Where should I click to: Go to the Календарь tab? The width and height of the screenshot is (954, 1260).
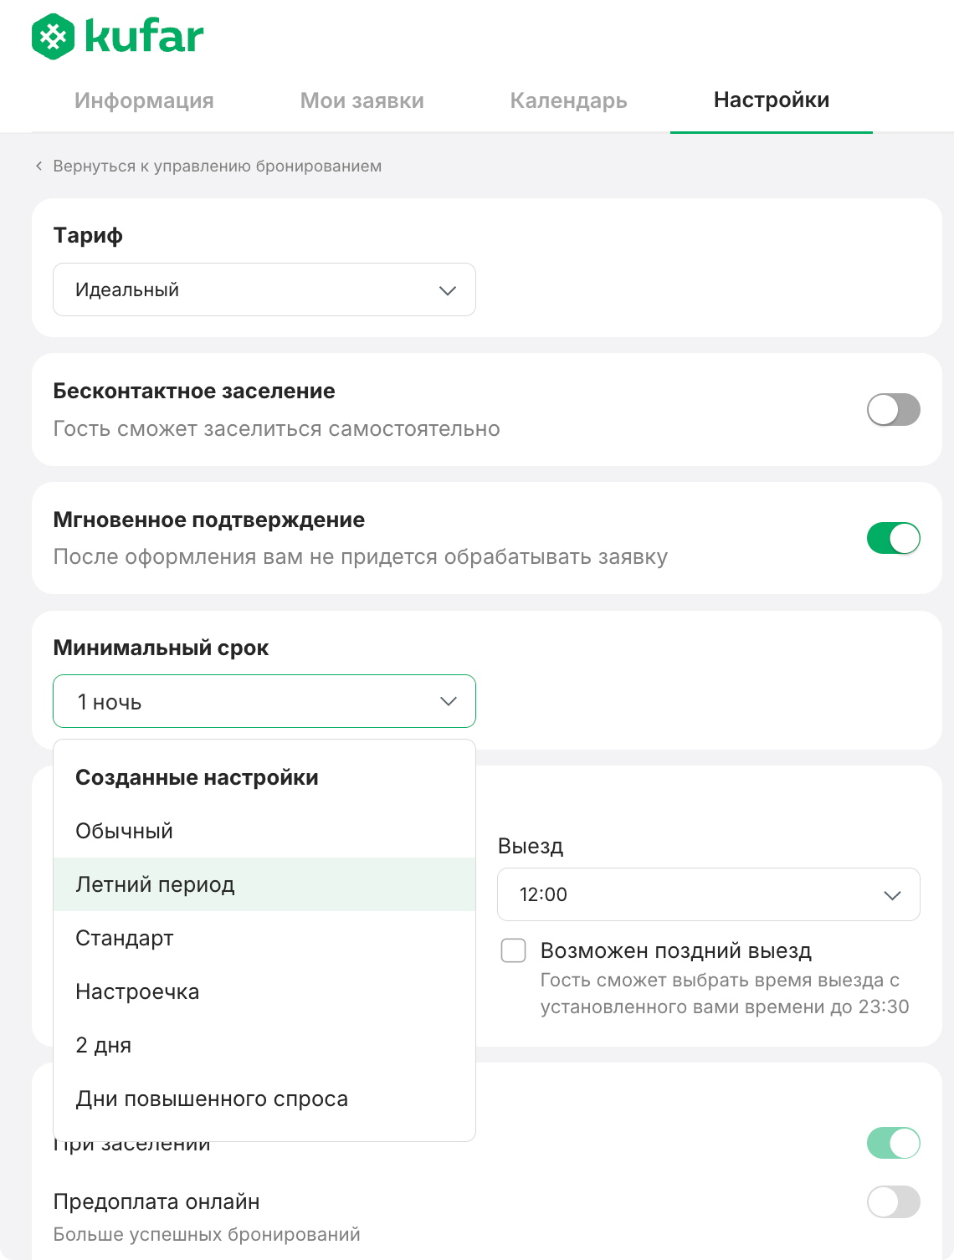tap(568, 100)
